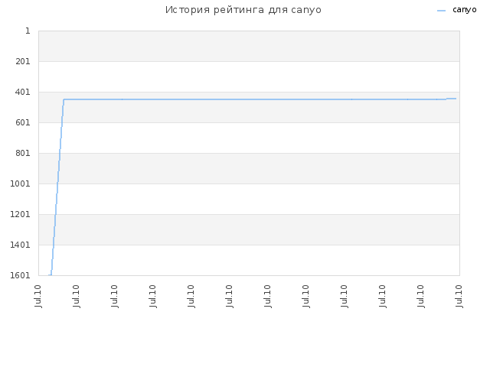Click the blue line's start near 1601
Image resolution: width=490 pixels, height=367 pixels.
(x=50, y=275)
